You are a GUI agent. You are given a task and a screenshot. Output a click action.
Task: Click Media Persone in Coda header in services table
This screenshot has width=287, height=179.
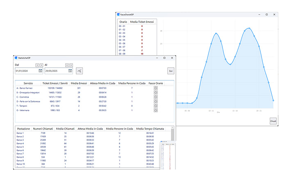(x=132, y=83)
